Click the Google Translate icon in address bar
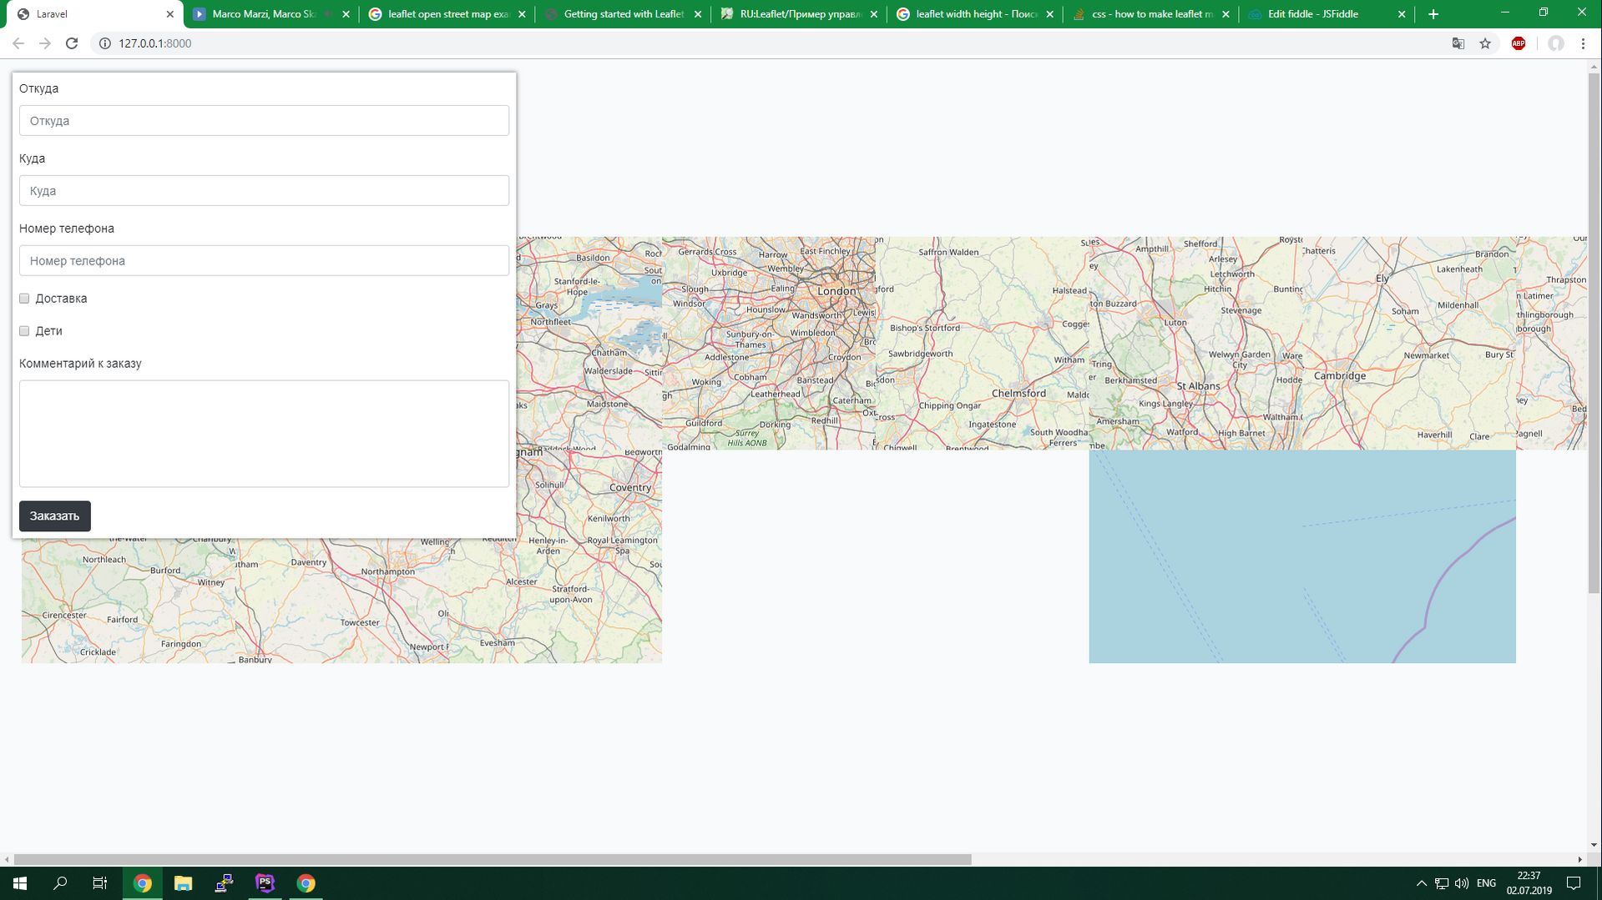The image size is (1602, 900). tap(1458, 43)
